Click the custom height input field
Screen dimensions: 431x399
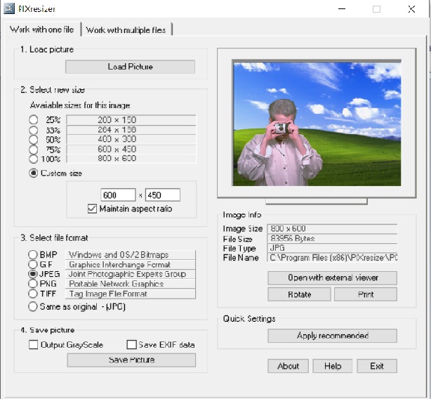[162, 195]
